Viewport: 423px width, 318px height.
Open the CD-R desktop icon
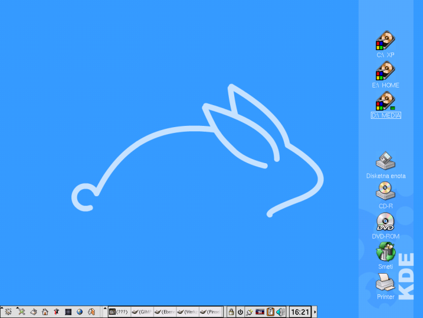coord(385,191)
